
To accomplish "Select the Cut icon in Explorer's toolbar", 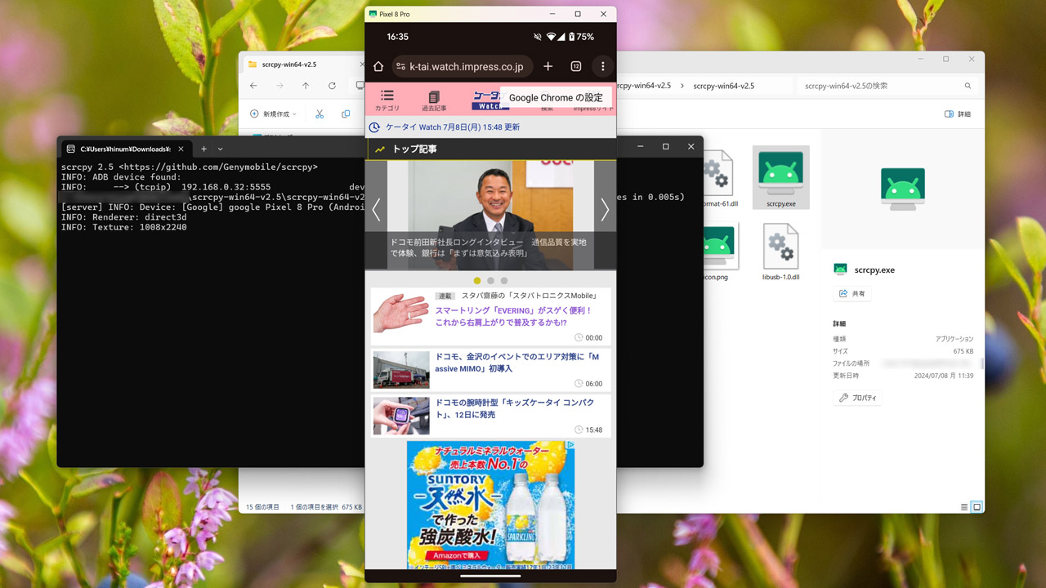I will pos(319,114).
